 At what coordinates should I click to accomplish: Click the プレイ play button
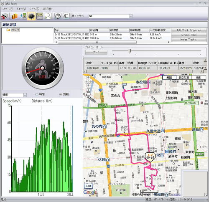[96, 52]
